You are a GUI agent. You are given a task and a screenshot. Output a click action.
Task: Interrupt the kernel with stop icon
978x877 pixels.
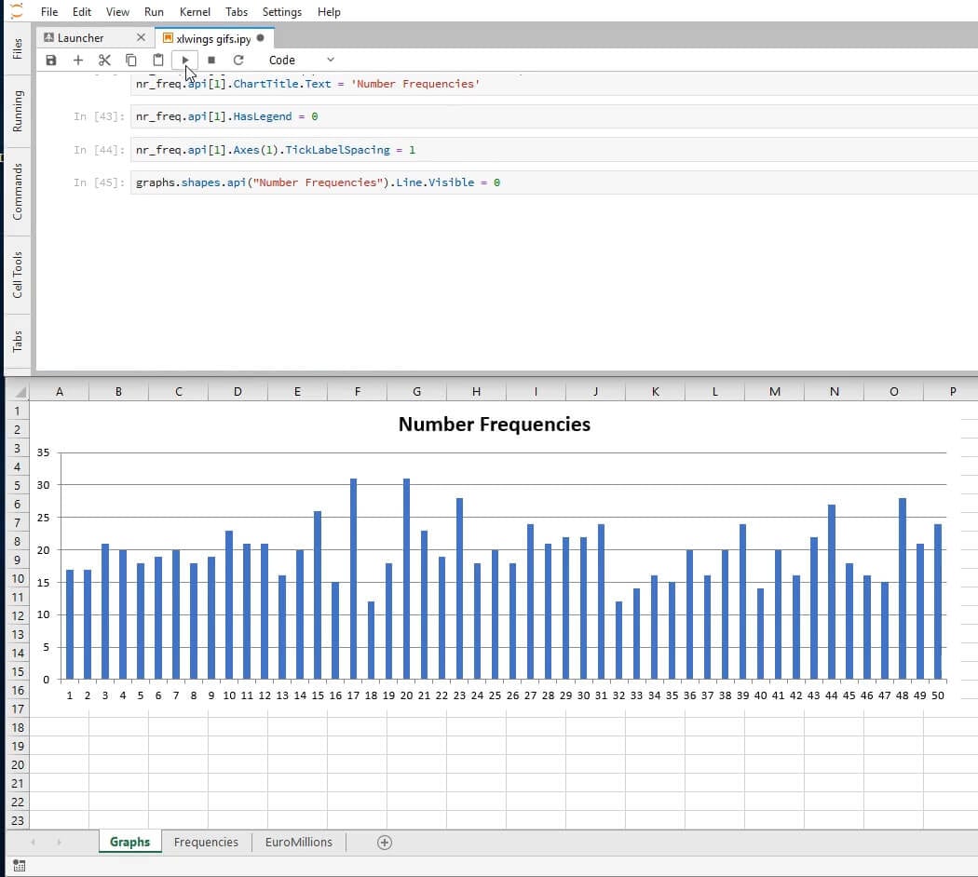211,61
